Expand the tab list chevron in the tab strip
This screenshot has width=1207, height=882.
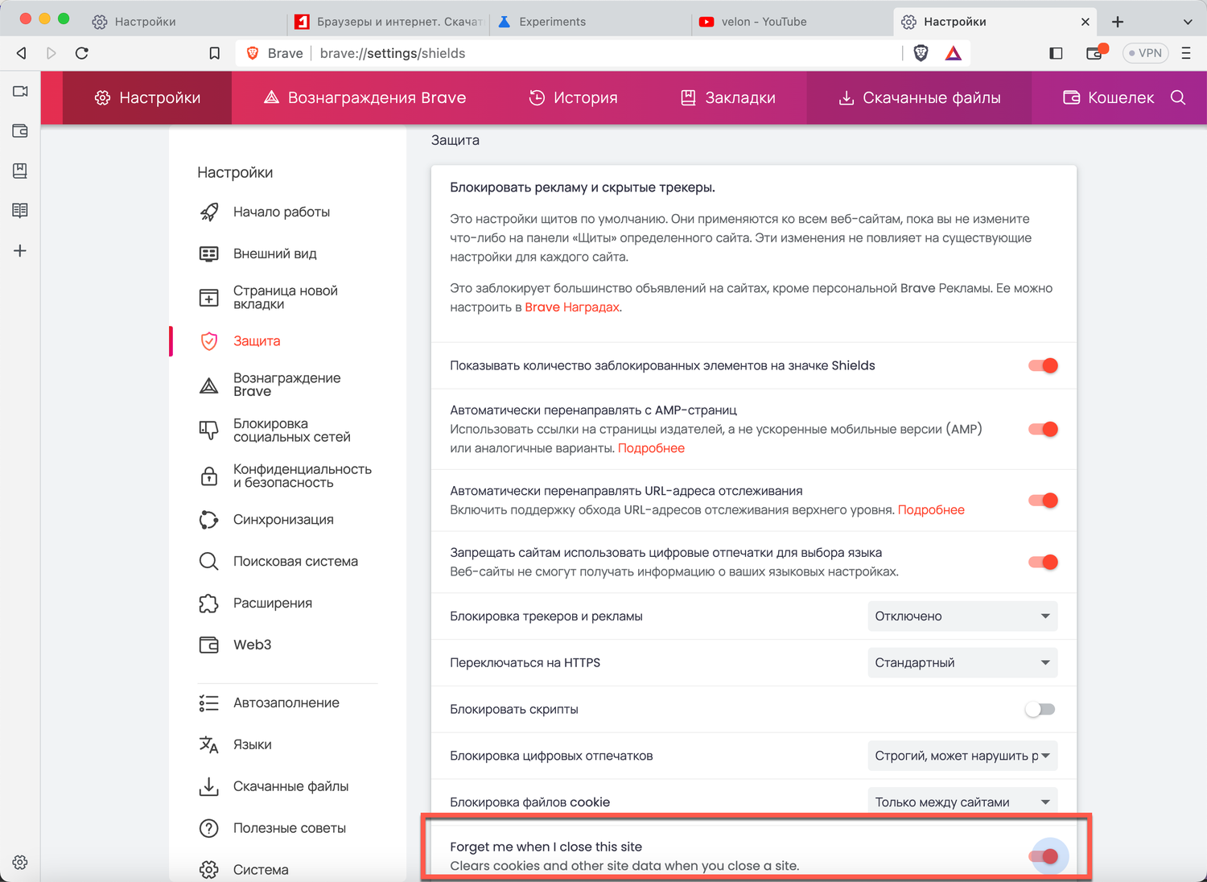point(1188,22)
